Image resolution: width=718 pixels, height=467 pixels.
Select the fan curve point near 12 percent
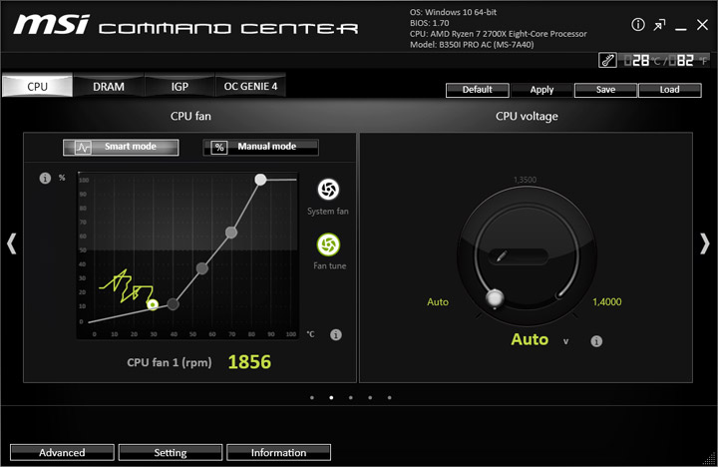pyautogui.click(x=173, y=303)
